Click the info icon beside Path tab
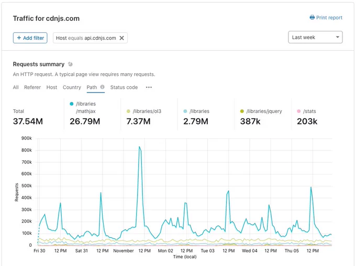356x266 pixels. [x=103, y=87]
